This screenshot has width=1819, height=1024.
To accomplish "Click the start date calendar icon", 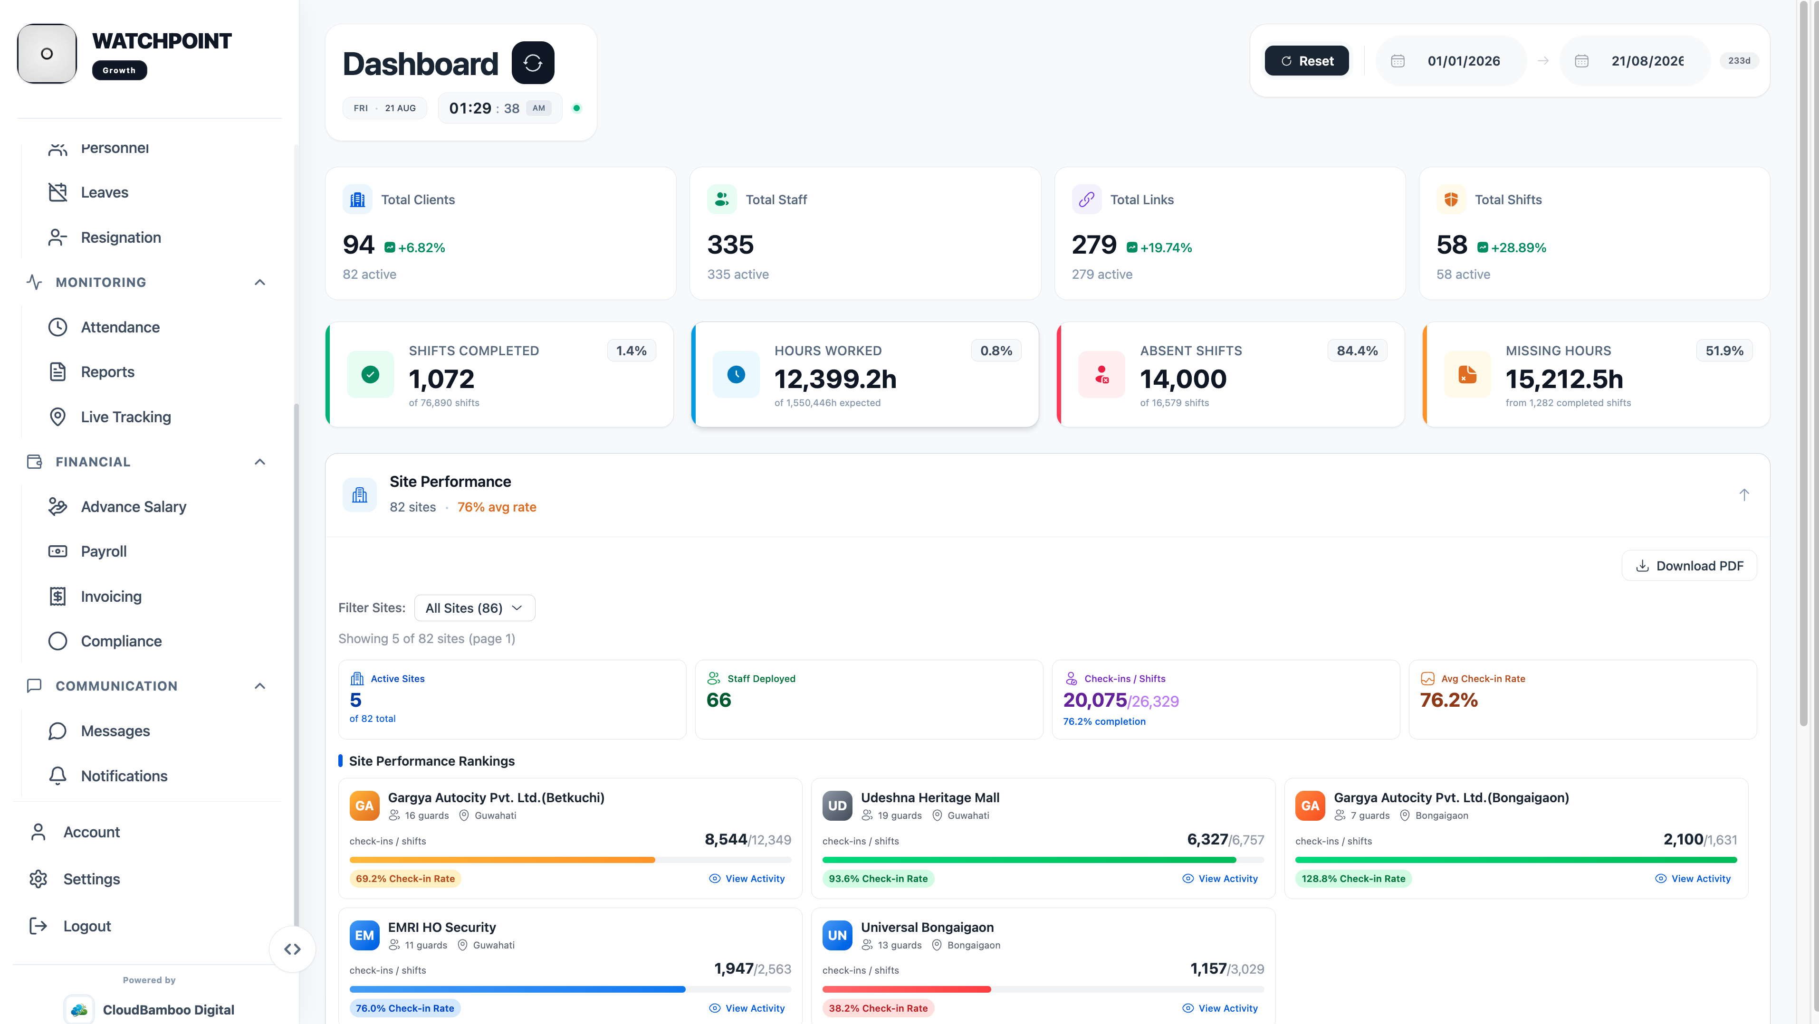I will tap(1398, 61).
